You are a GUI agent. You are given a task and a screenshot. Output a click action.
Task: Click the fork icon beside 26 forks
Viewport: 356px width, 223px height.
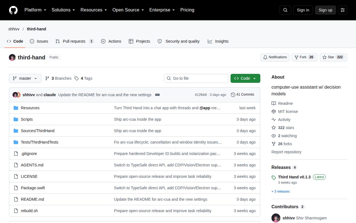(274, 144)
